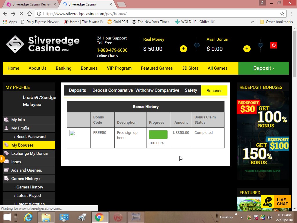Click the Games History document icon
Image resolution: width=297 pixels, height=223 pixels.
[6, 178]
